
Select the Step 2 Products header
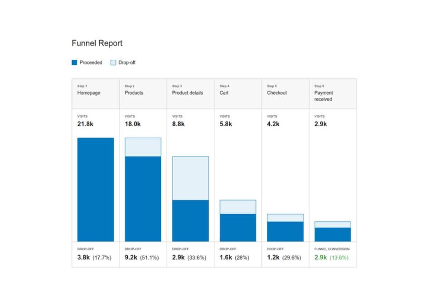pyautogui.click(x=143, y=94)
